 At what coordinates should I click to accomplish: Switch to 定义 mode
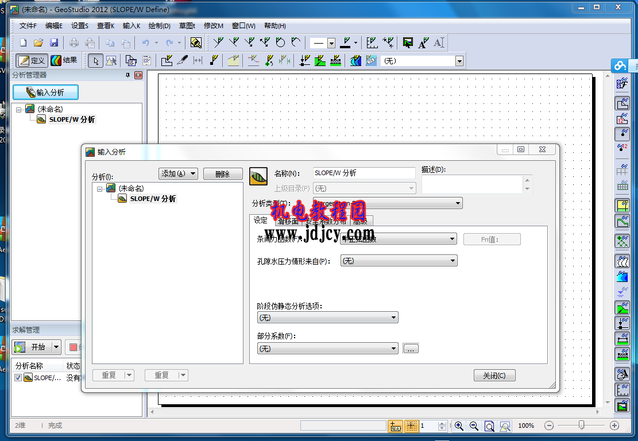32,61
